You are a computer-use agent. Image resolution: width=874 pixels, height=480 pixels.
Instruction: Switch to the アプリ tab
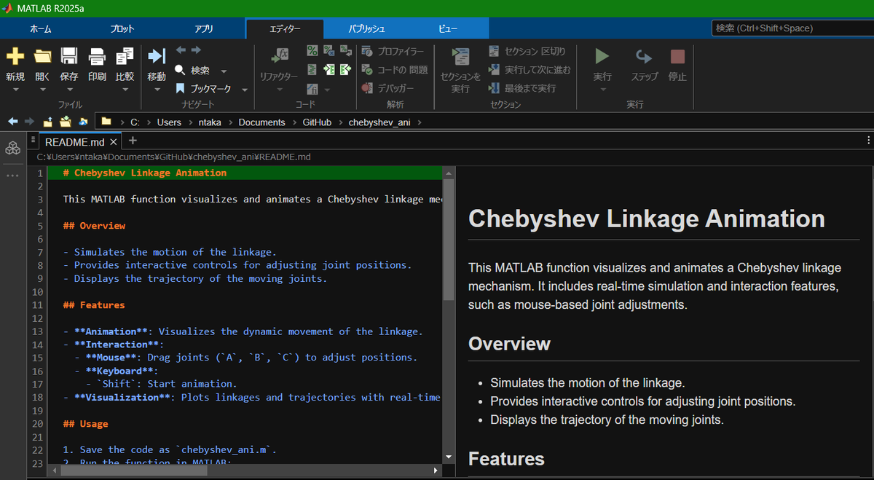(204, 28)
